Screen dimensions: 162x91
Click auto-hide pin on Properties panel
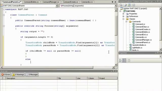[x=158, y=53]
